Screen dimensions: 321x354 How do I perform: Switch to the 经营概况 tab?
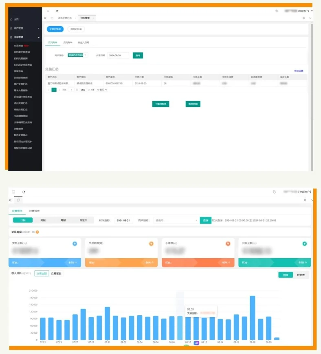click(x=17, y=211)
